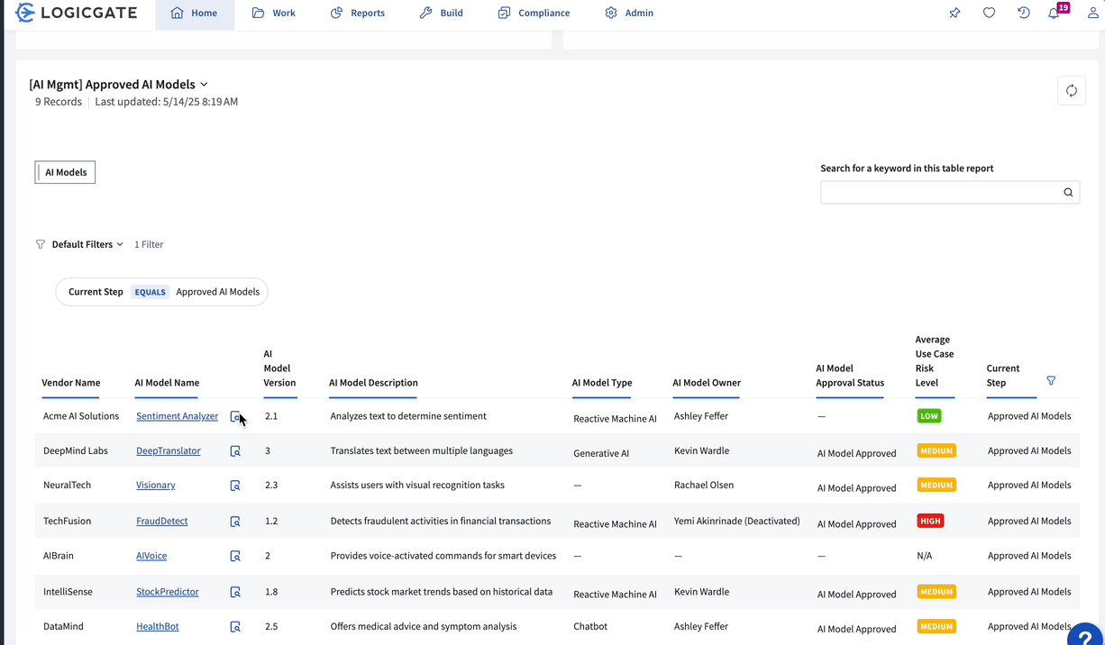Image resolution: width=1105 pixels, height=645 pixels.
Task: Click the TechFusion vendor cell
Action: coord(67,521)
